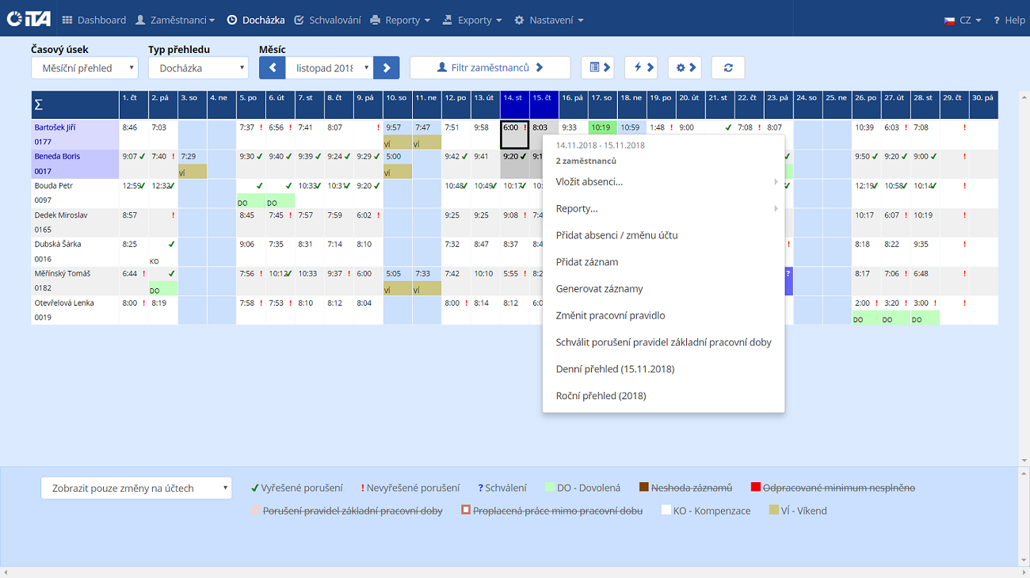
Task: Open the gear settings toolbar button
Action: pyautogui.click(x=685, y=68)
